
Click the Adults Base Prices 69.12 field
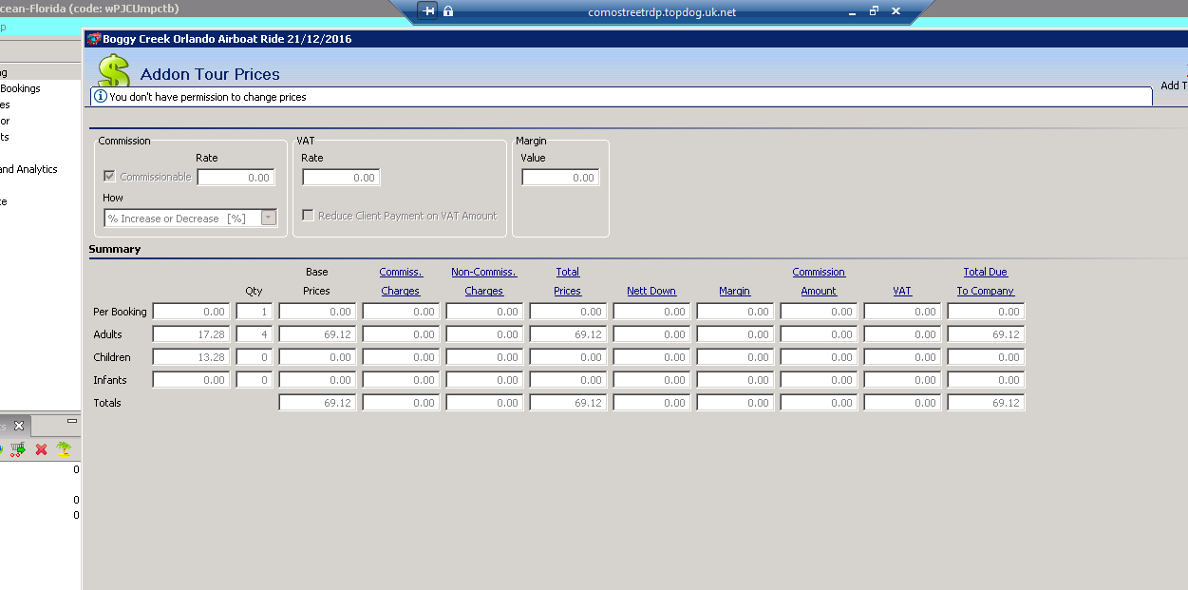317,334
